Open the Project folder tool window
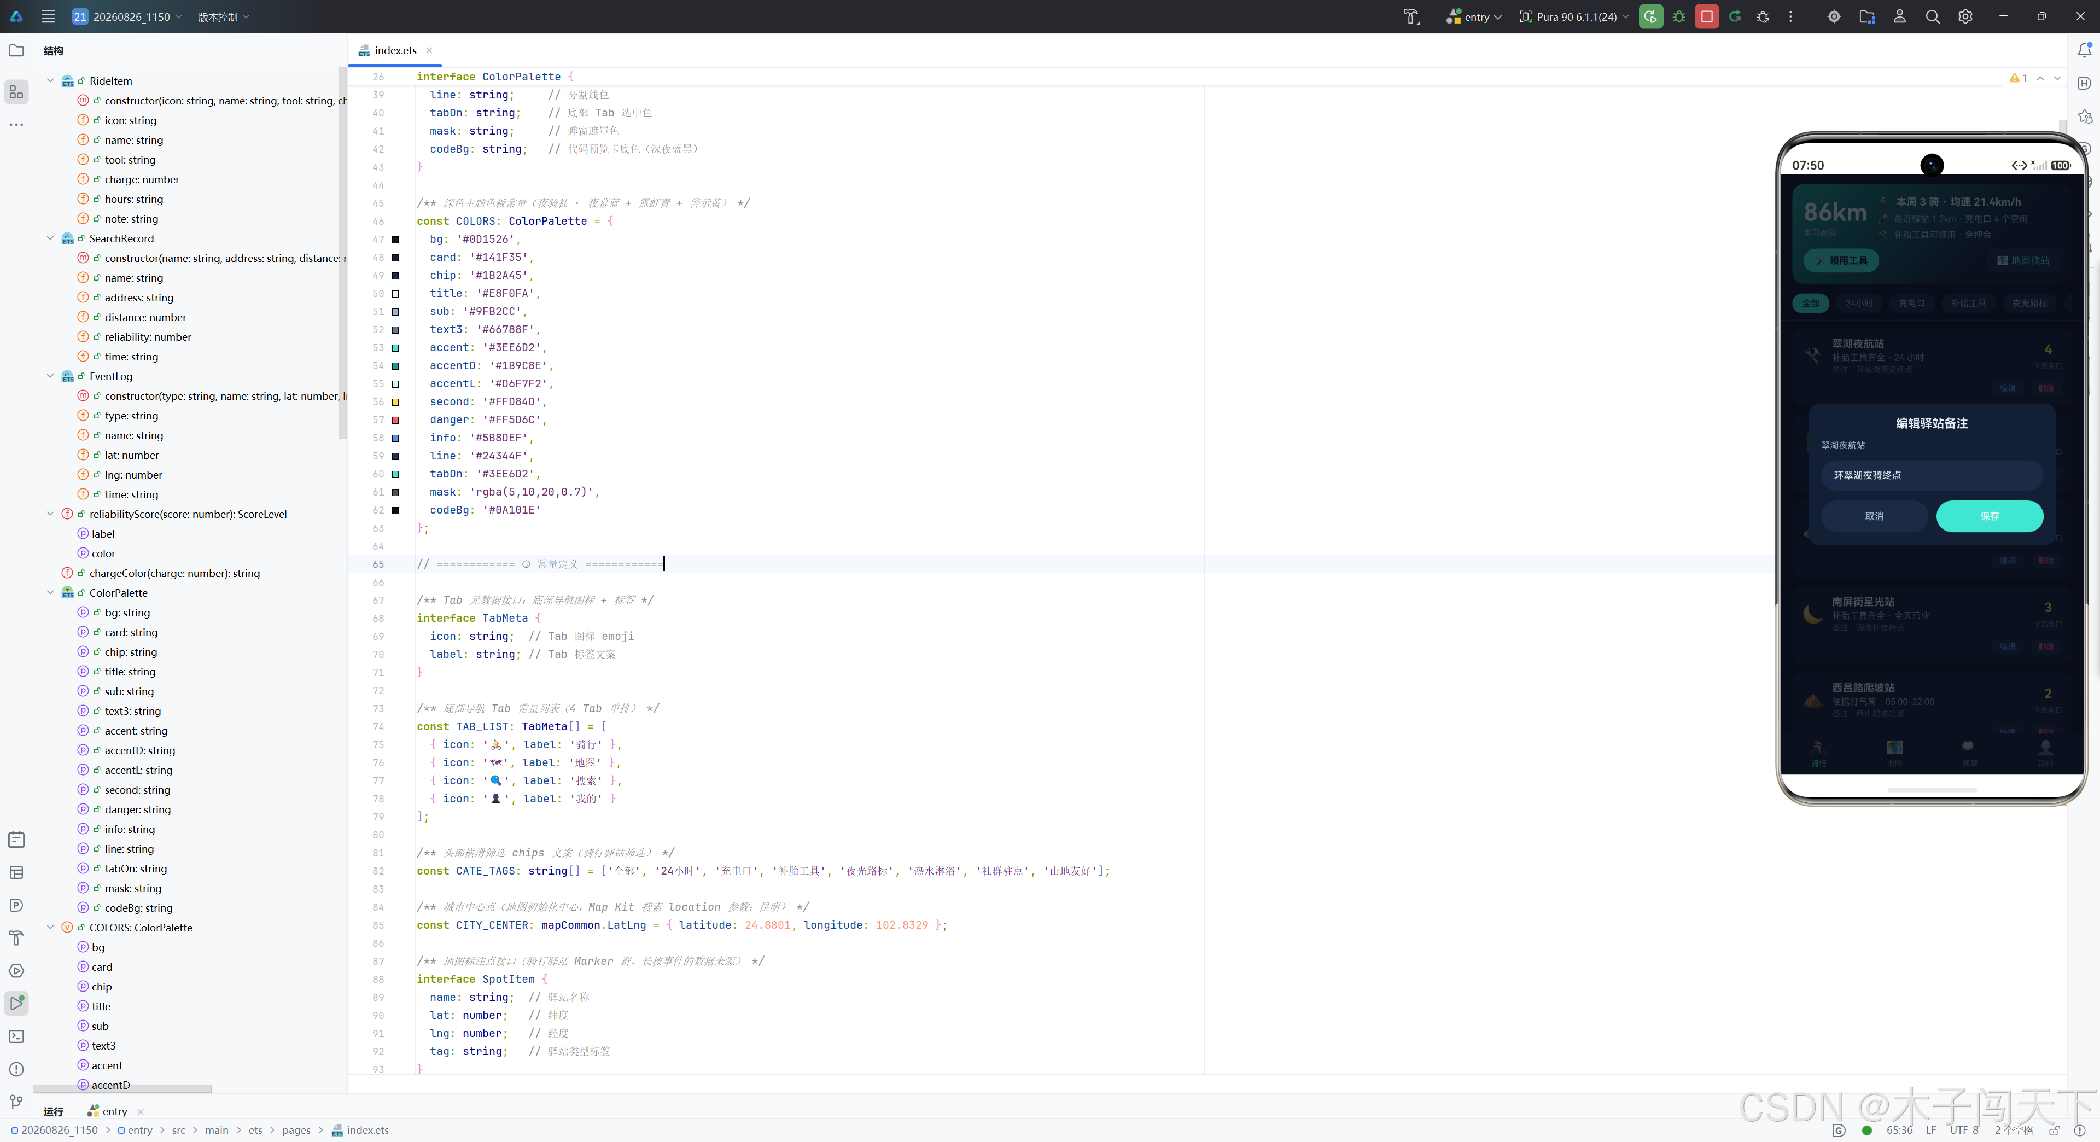 click(16, 50)
